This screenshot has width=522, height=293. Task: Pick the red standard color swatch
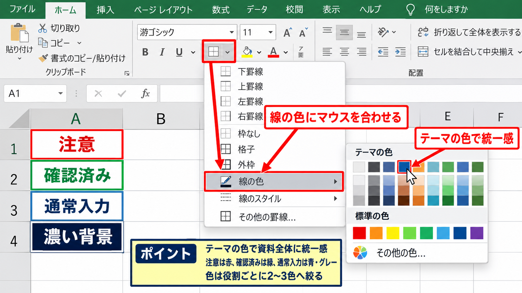pos(359,233)
